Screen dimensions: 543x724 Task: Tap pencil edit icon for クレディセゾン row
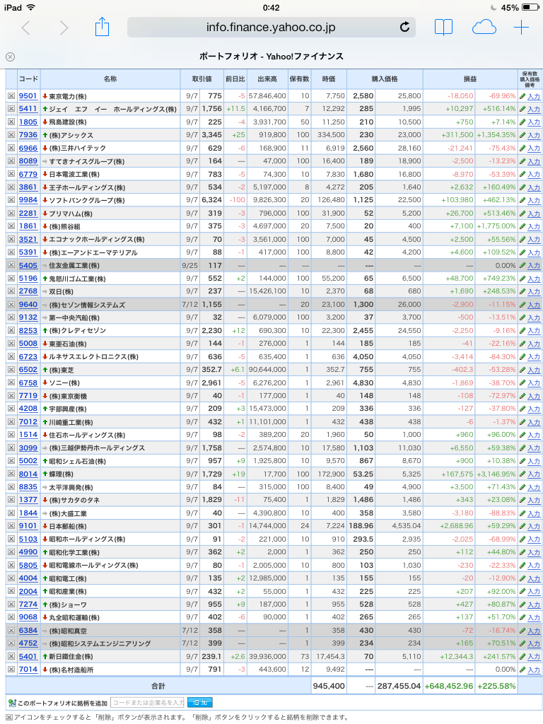point(522,331)
